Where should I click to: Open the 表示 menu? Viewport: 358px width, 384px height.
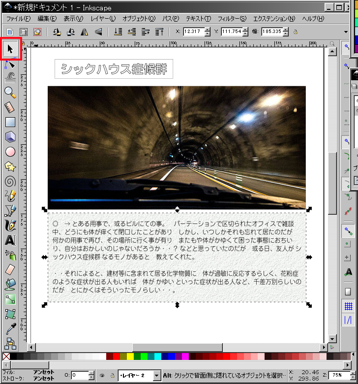tap(73, 19)
